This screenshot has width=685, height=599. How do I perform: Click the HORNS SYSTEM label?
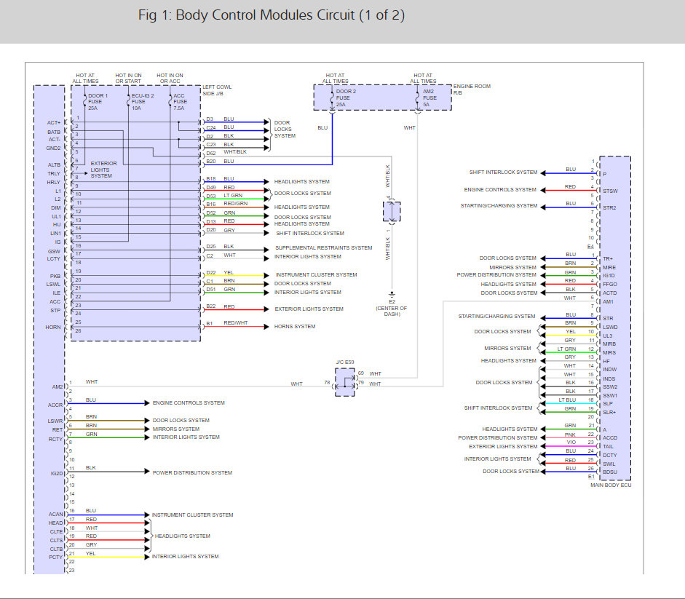295,327
